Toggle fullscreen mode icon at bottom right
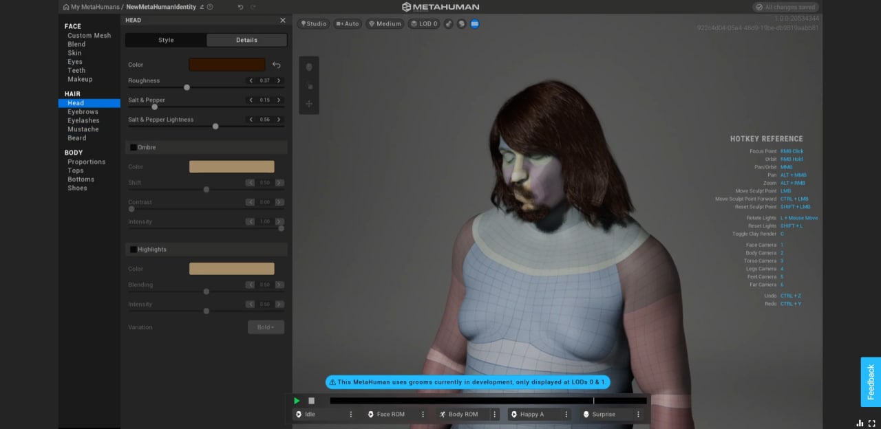The width and height of the screenshot is (881, 429). click(x=872, y=423)
